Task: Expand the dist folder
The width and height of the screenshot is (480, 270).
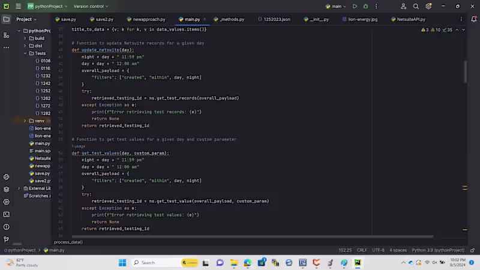Action: [x=25, y=46]
